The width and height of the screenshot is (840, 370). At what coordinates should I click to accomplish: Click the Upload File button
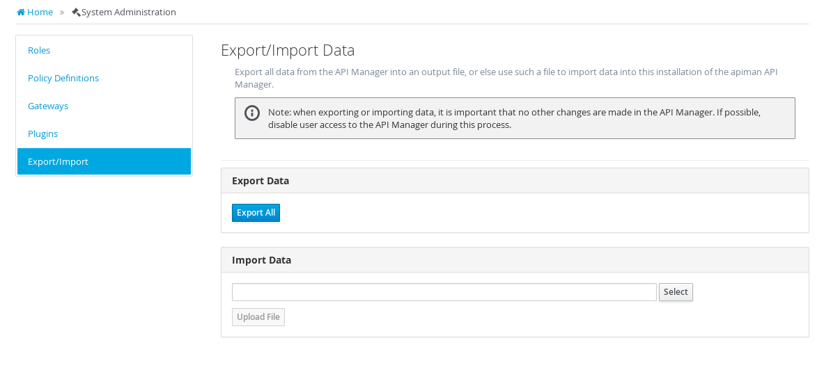[x=258, y=317]
